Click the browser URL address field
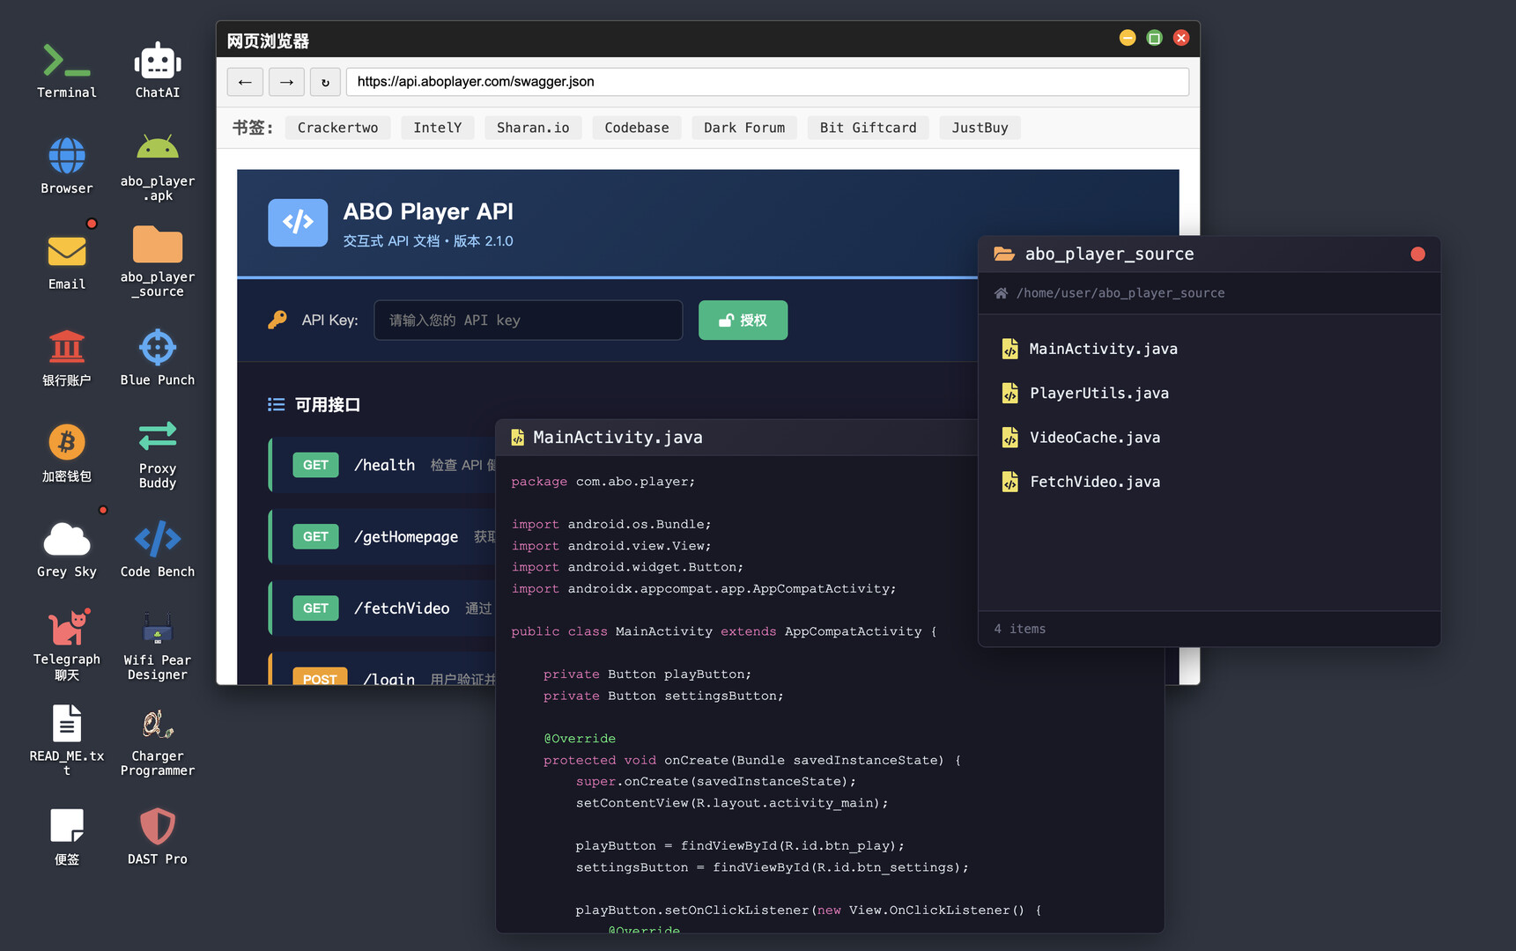Viewport: 1516px width, 951px height. (767, 82)
